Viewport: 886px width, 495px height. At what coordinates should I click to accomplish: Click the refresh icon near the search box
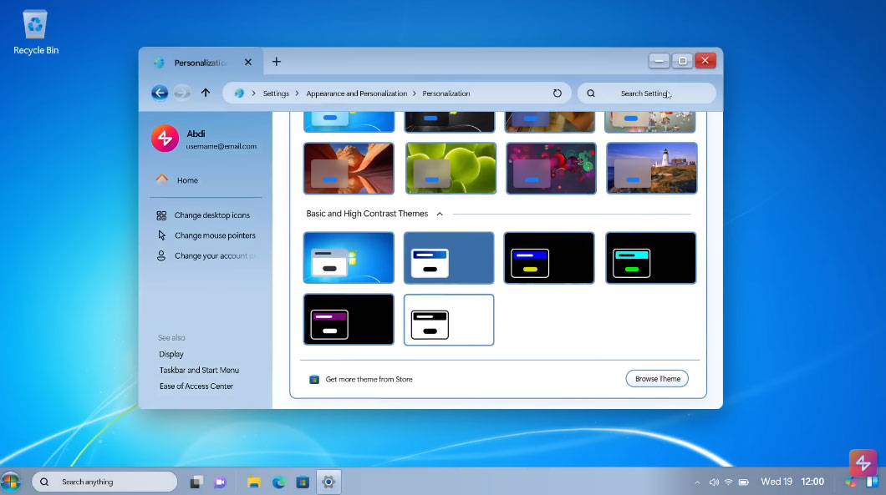point(558,93)
